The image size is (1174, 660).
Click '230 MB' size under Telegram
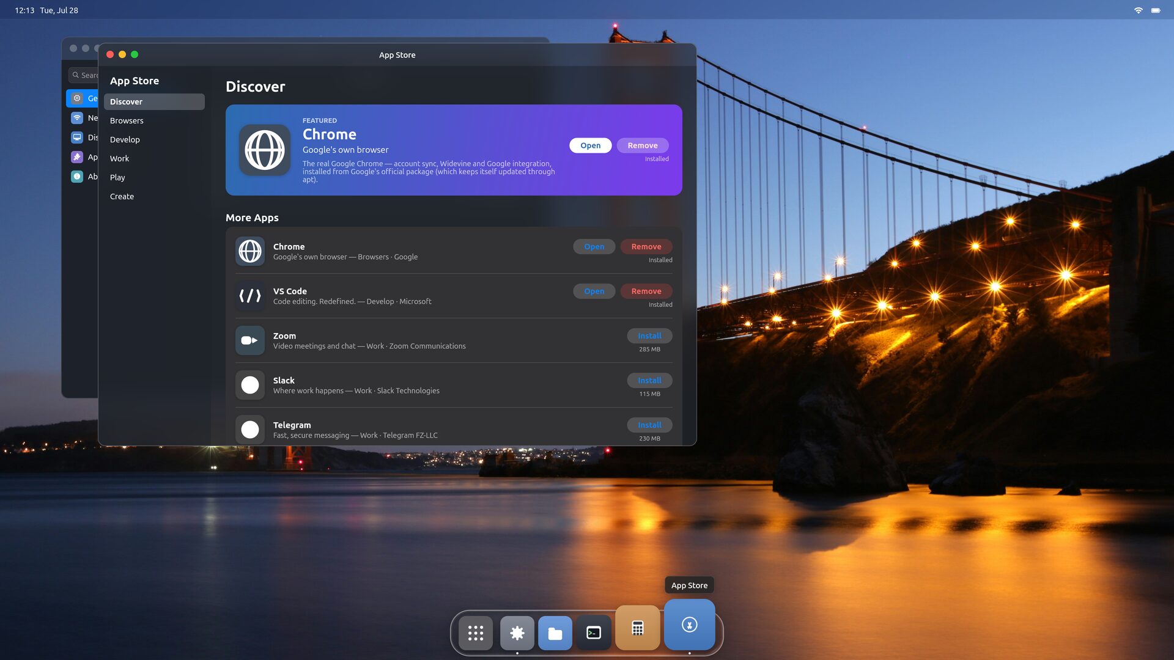(x=649, y=439)
